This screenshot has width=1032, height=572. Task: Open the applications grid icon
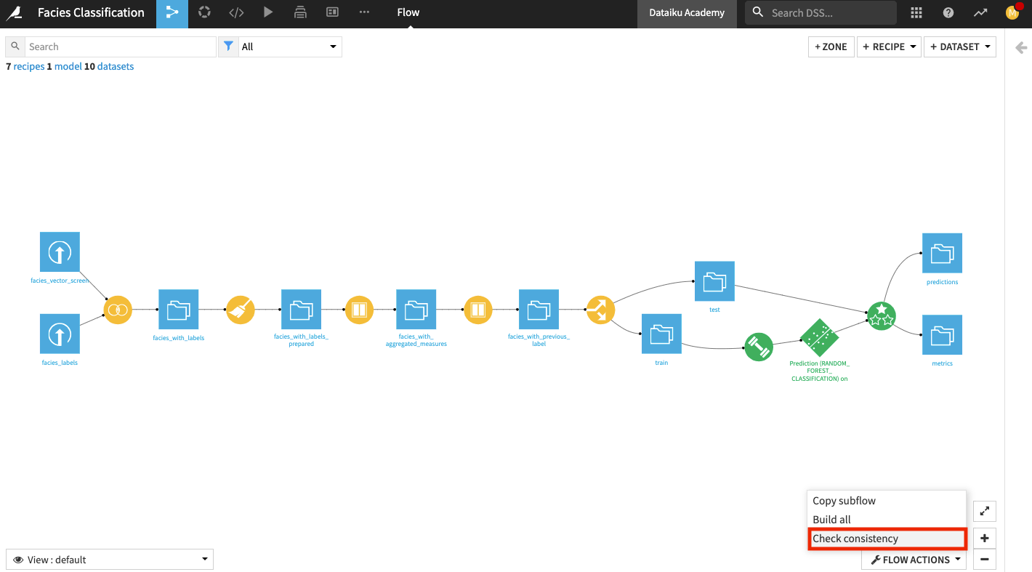(x=916, y=12)
